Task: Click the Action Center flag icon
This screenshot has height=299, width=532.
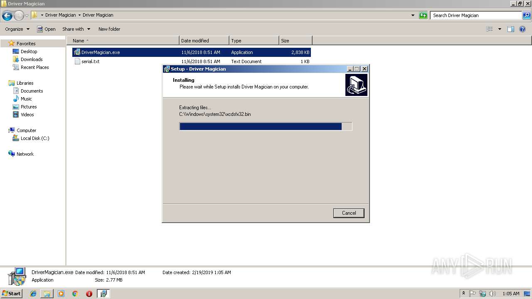Action: coord(473,294)
